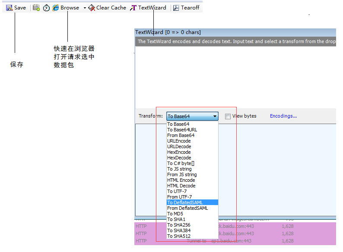
Task: Click the Tearoff window icon
Action: pos(176,8)
